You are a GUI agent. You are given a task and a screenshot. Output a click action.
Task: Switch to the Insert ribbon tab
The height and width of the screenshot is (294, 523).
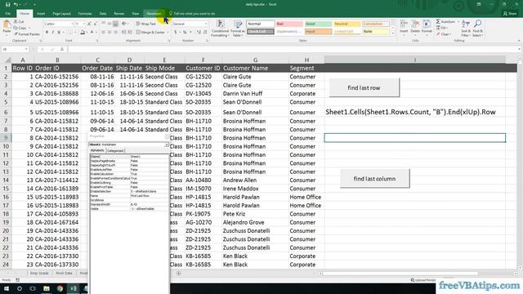tap(41, 14)
